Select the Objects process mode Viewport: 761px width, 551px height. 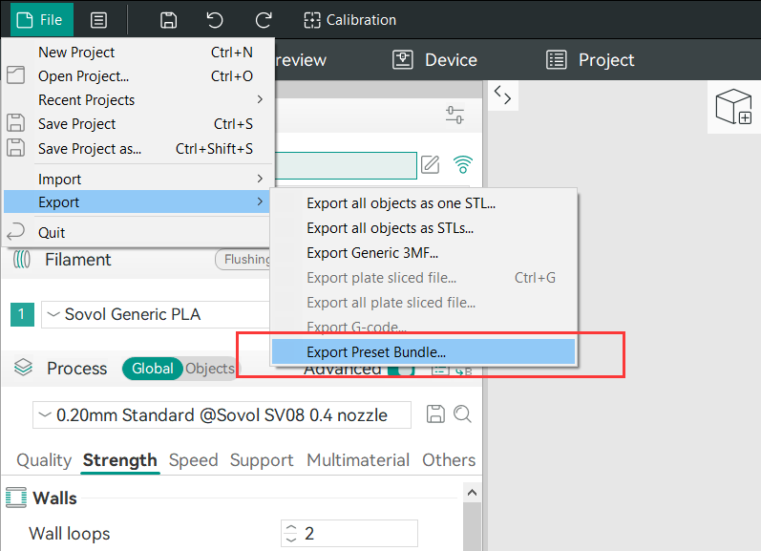coord(210,369)
